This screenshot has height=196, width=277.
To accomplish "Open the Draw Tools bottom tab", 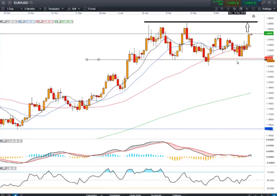I will [133, 195].
